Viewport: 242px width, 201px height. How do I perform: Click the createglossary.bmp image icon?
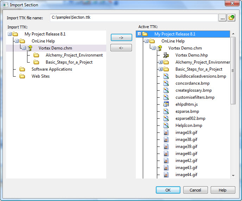click(x=166, y=90)
